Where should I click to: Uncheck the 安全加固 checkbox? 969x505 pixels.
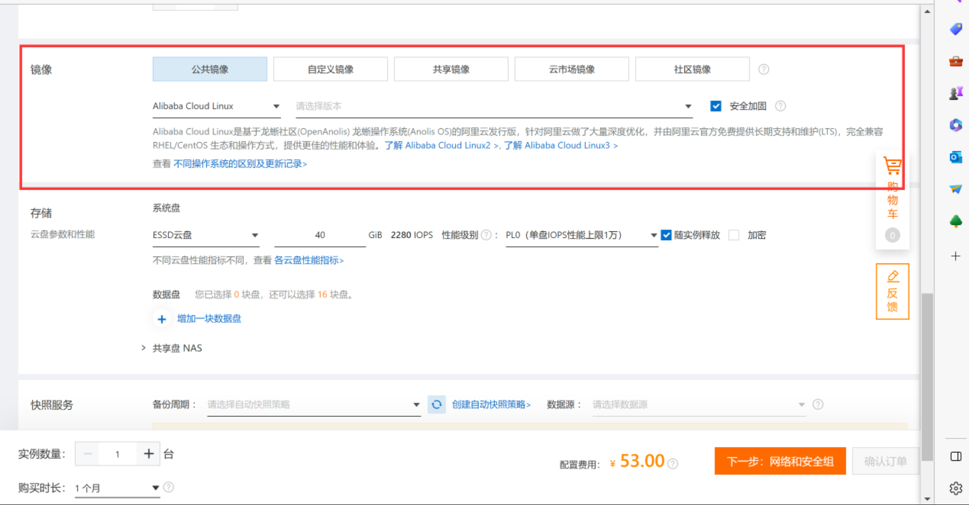point(716,106)
